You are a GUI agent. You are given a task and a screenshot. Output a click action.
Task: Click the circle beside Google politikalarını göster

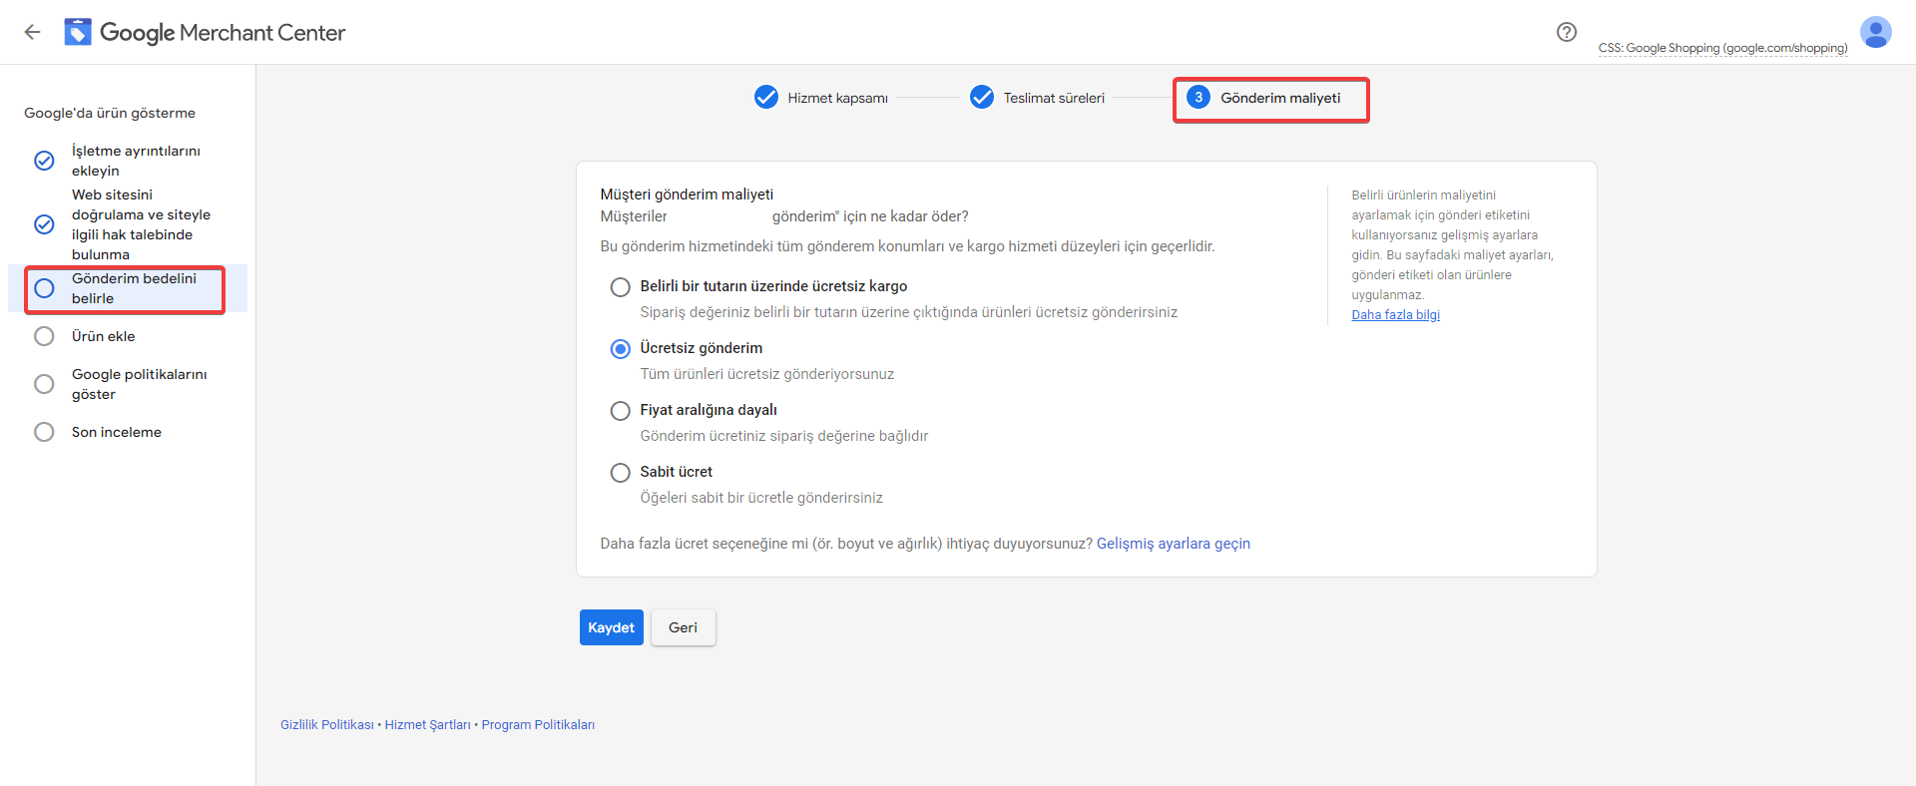pyautogui.click(x=44, y=384)
